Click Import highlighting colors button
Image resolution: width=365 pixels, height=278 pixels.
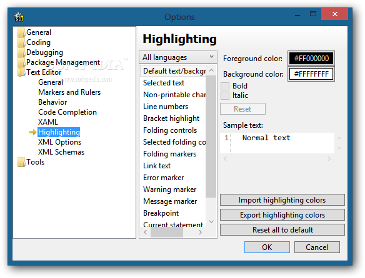pyautogui.click(x=282, y=200)
